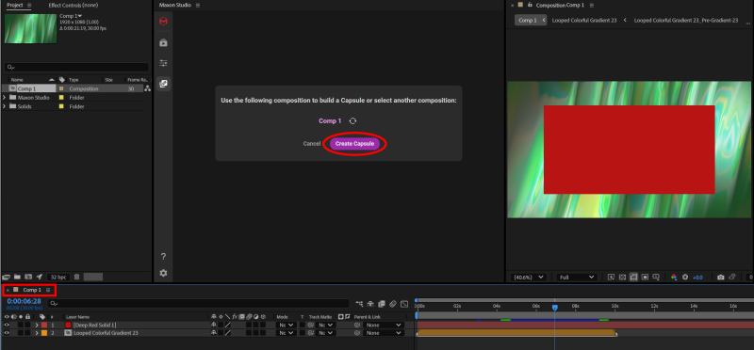Viewport: 754px width, 350px height.
Task: Click the orange label swatch of Looped Colorful Gradient 23
Action: point(44,333)
